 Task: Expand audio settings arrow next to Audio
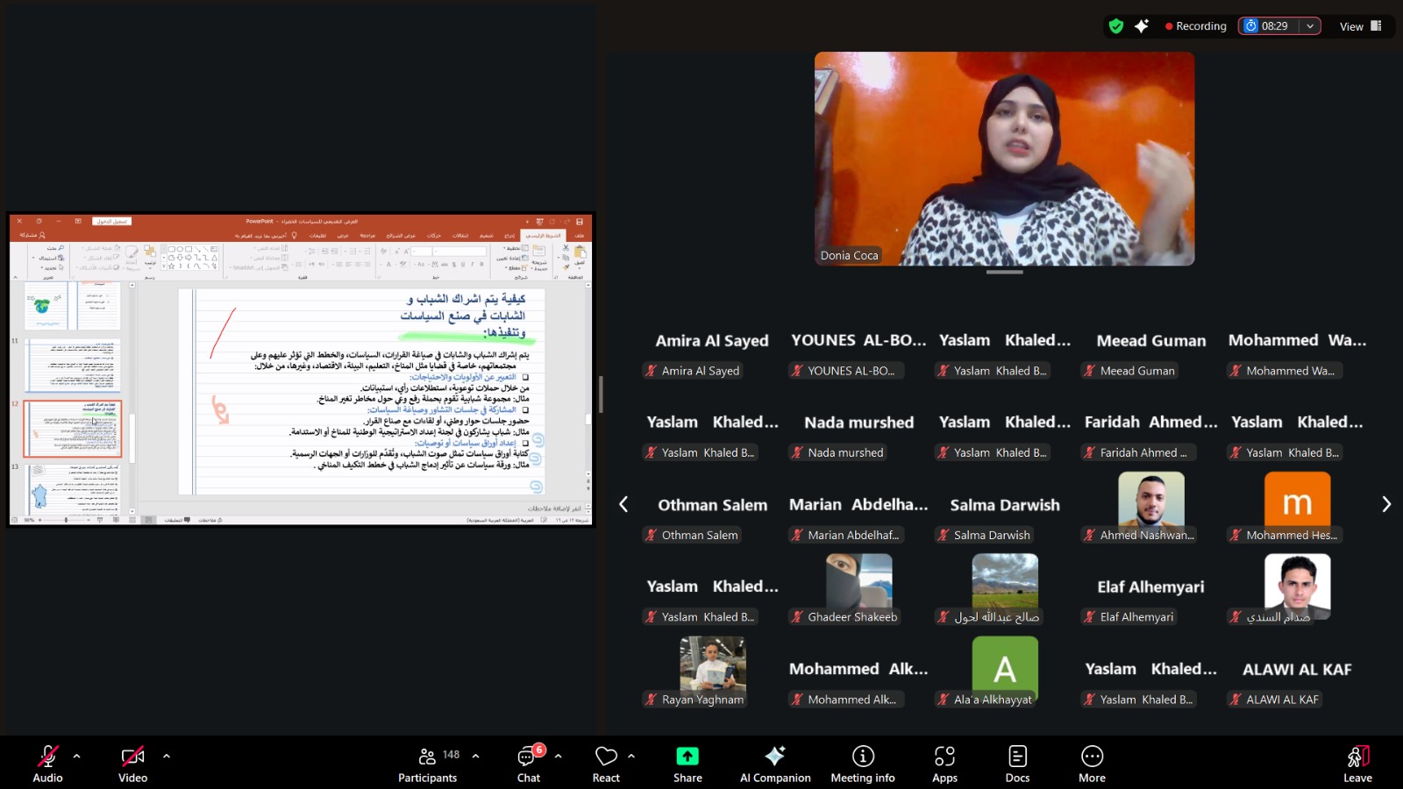click(77, 756)
